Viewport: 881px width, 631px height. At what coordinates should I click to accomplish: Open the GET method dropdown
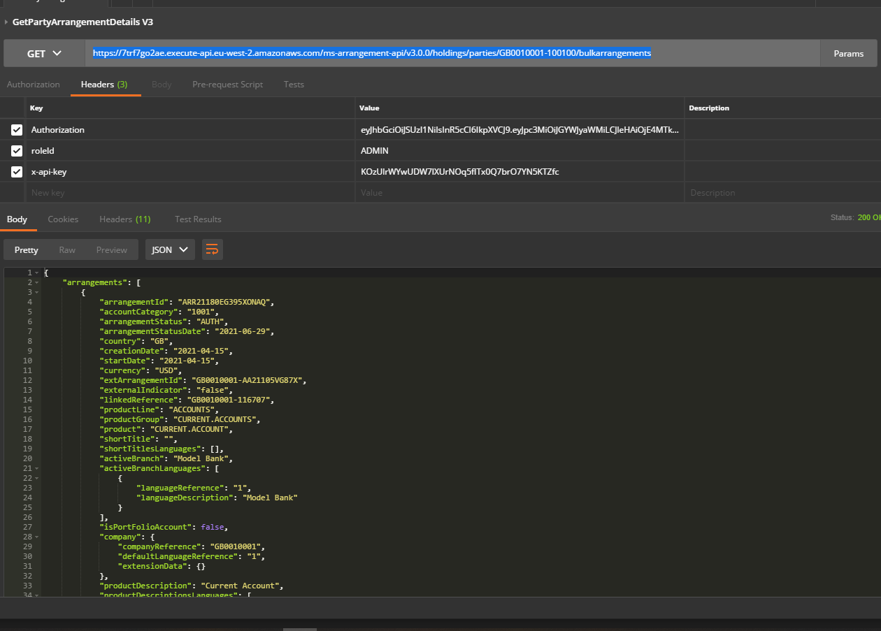pyautogui.click(x=45, y=54)
